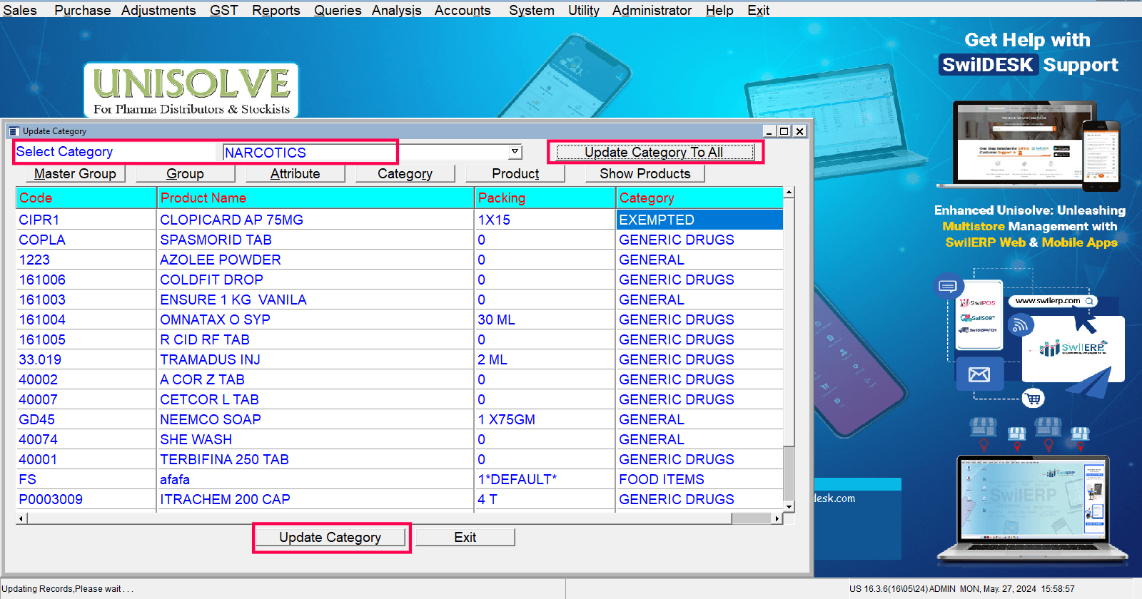Select NEEMCO SOAP product row

pos(316,419)
